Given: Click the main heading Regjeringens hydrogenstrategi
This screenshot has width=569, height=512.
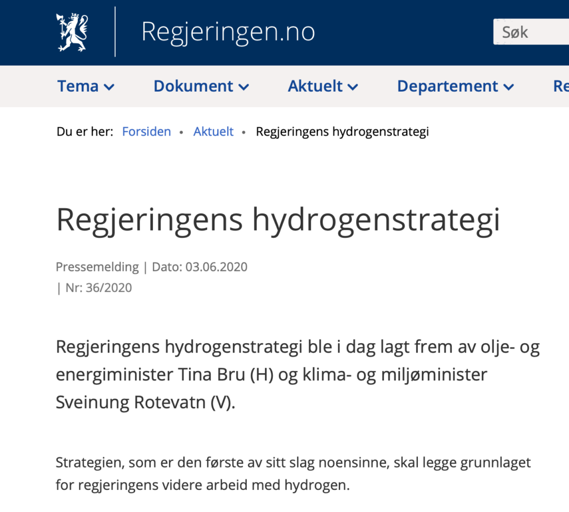Looking at the screenshot, I should click(x=278, y=221).
